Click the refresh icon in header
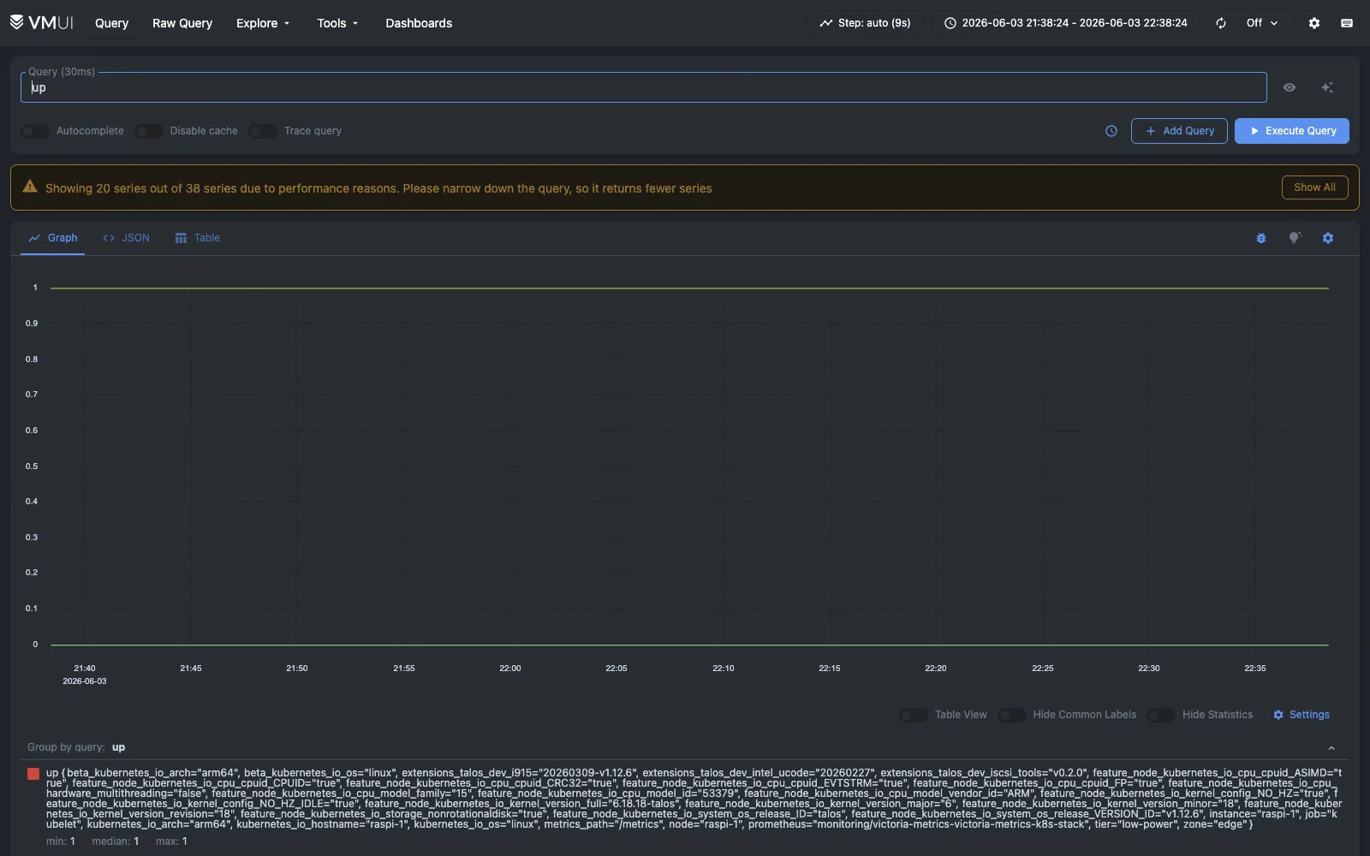The width and height of the screenshot is (1370, 856). (1221, 23)
